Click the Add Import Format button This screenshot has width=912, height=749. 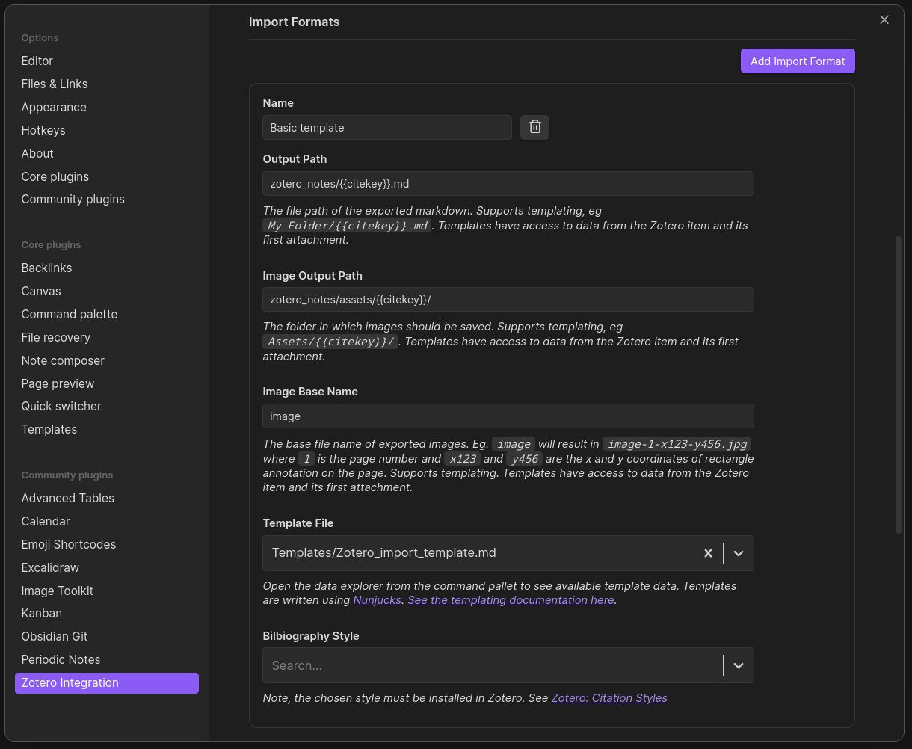798,61
